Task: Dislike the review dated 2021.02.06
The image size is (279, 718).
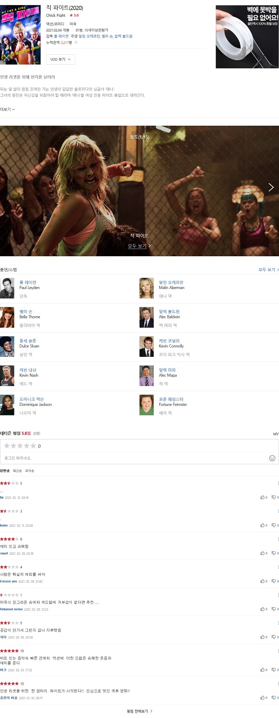Action: coord(275,637)
